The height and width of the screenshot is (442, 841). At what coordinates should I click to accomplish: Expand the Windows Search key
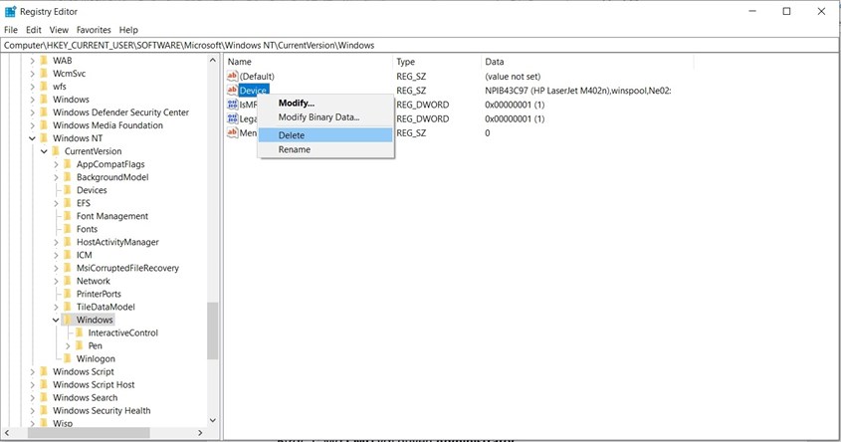click(32, 397)
